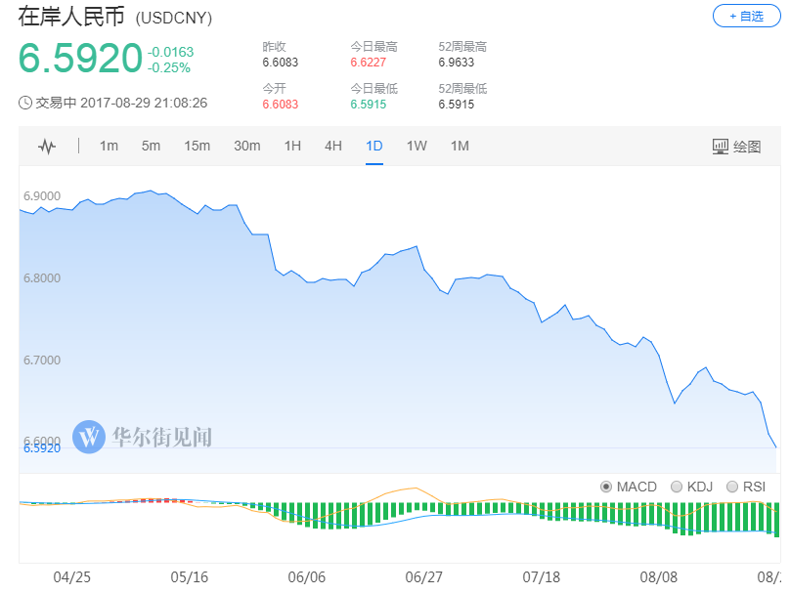This screenshot has width=790, height=594.
Task: Select the RSI indicator radio button
Action: [732, 487]
